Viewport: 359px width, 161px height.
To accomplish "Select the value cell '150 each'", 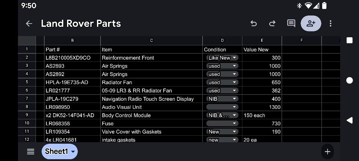I will coord(262,115).
